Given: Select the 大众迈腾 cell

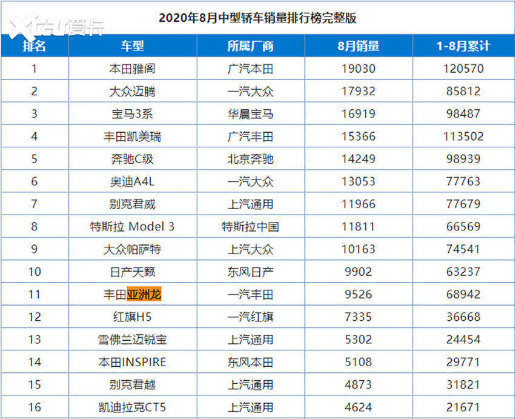Looking at the screenshot, I should [132, 91].
